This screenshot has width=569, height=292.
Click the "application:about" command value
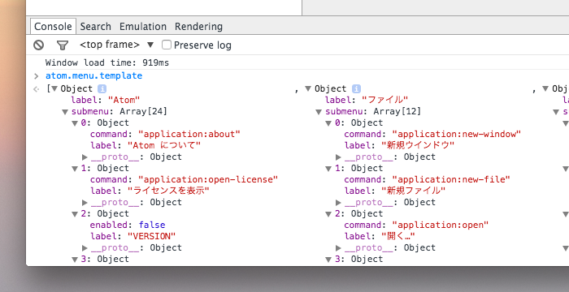pyautogui.click(x=189, y=134)
